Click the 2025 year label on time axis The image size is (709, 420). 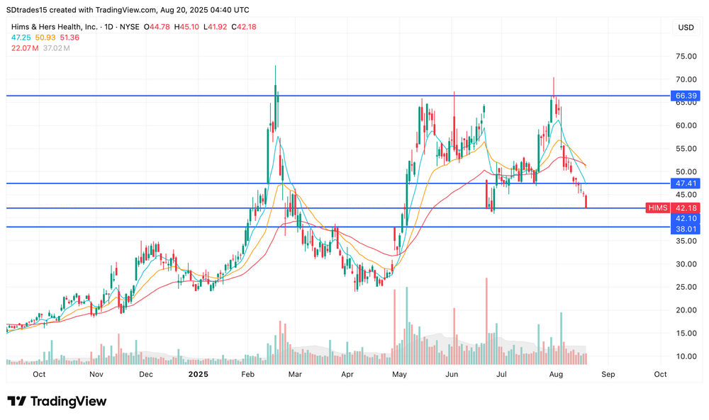click(x=199, y=374)
